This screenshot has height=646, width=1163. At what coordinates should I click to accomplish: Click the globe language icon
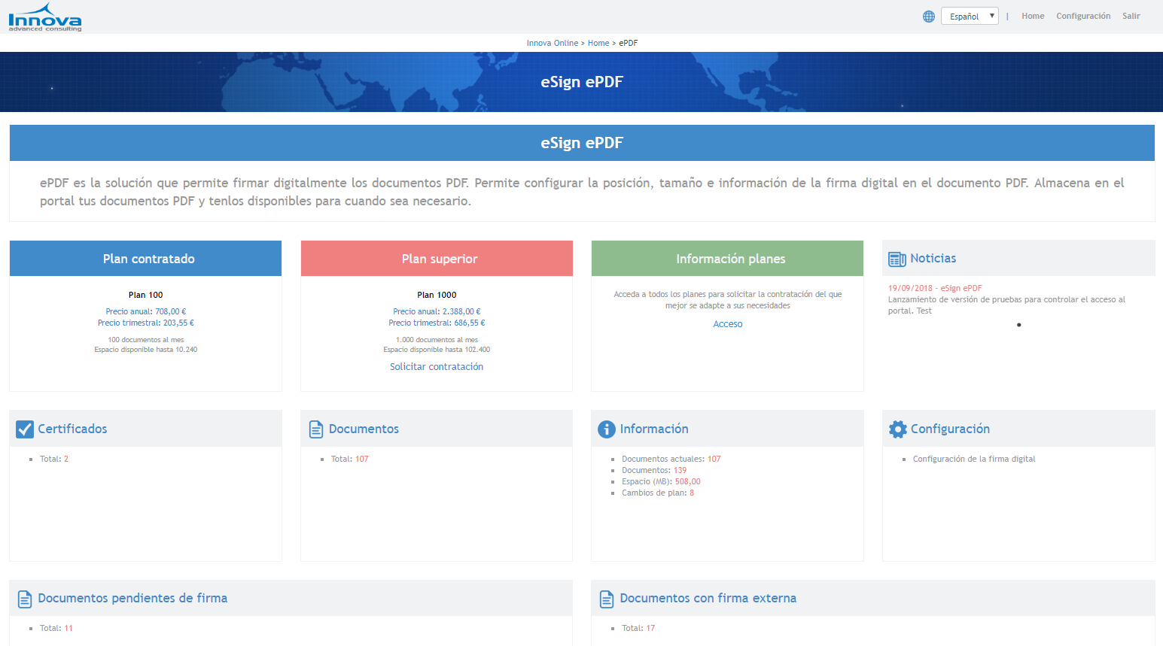pyautogui.click(x=929, y=17)
